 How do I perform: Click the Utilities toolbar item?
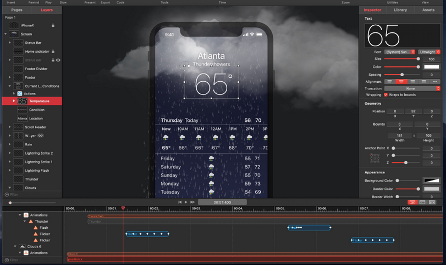pyautogui.click(x=392, y=2)
